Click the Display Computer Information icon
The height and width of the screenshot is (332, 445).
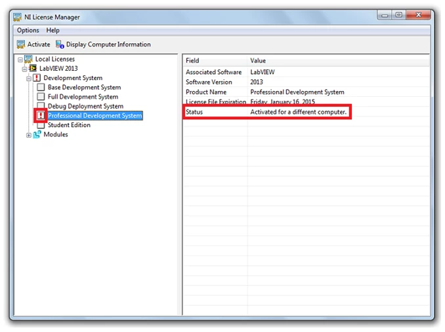(60, 45)
